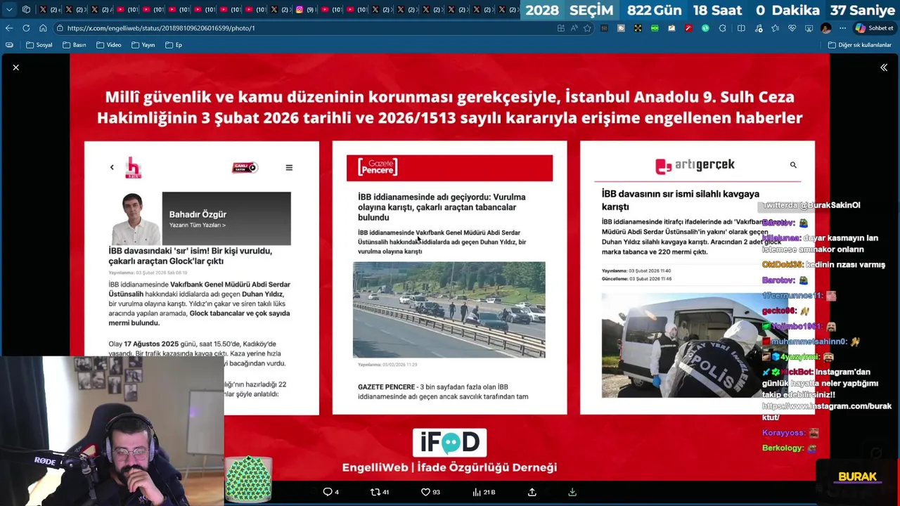The width and height of the screenshot is (900, 506).
Task: Open the dark equalizer extension icon
Action: (604, 28)
